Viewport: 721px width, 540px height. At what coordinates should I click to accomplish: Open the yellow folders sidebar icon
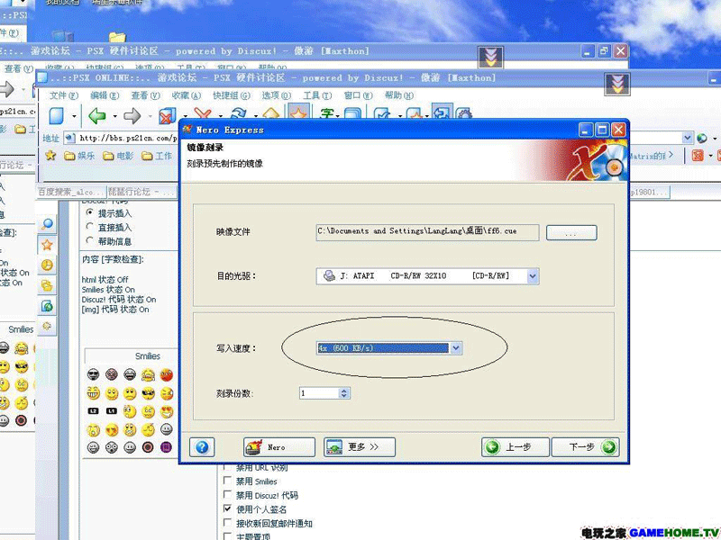(48, 285)
